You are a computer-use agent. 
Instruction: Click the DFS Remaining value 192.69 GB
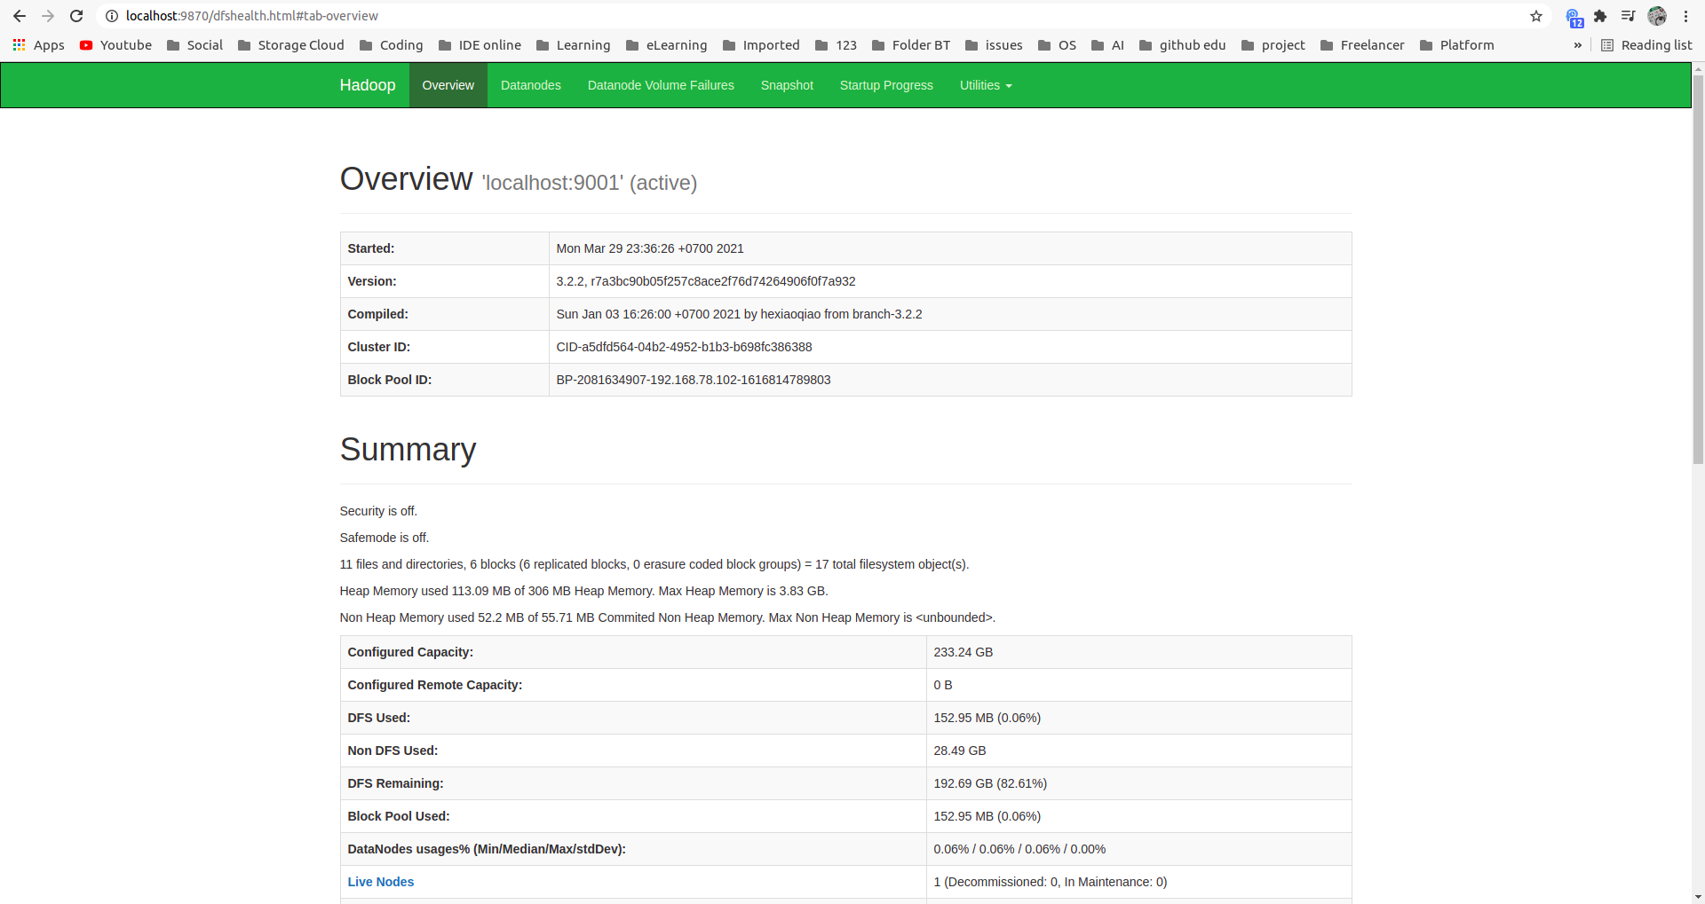click(990, 783)
